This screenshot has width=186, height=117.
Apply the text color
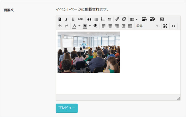point(74,26)
